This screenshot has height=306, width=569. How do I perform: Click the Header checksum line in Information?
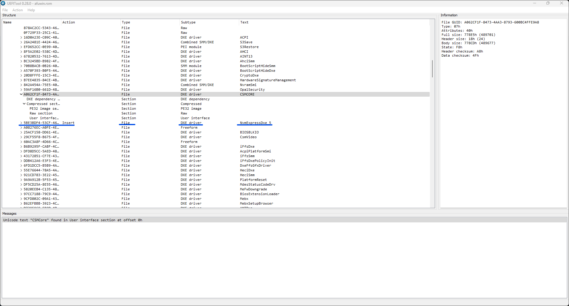click(462, 51)
